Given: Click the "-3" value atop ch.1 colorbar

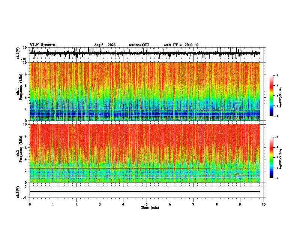Looking at the screenshot, I should coord(277,75).
